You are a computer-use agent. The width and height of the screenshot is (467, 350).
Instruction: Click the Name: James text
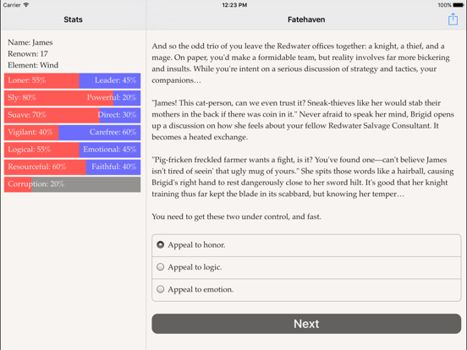[30, 42]
